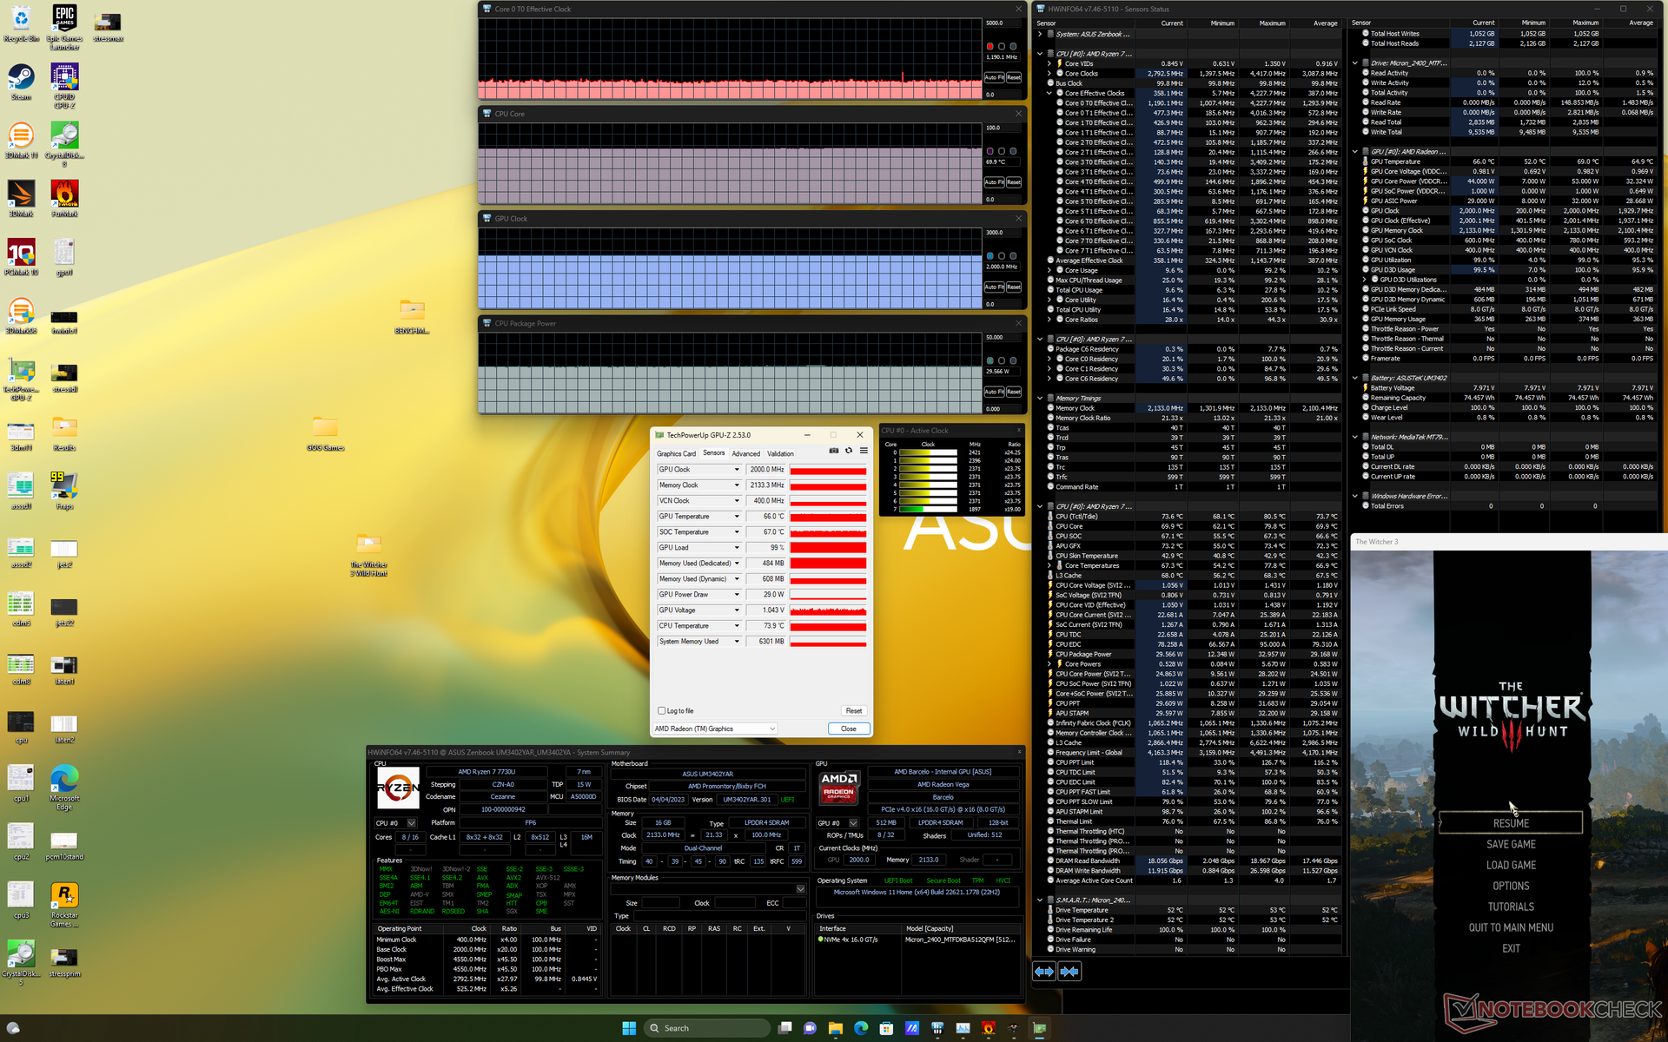1668x1042 pixels.
Task: Select SAVE GAME in Witcher 3 menu
Action: [1511, 844]
